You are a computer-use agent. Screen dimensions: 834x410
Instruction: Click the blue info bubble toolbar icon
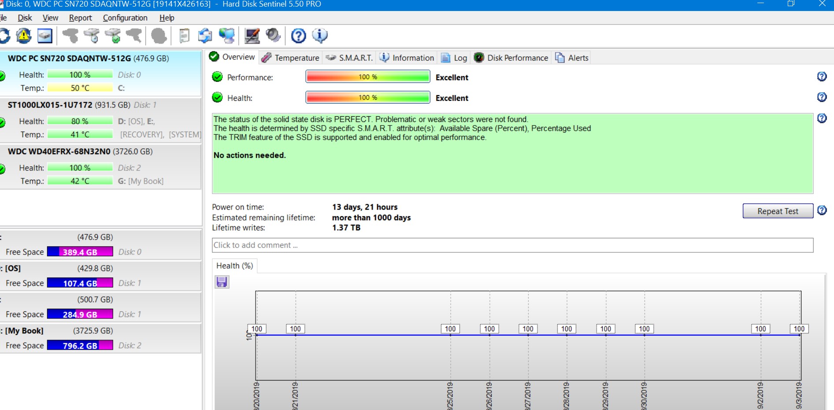[320, 36]
